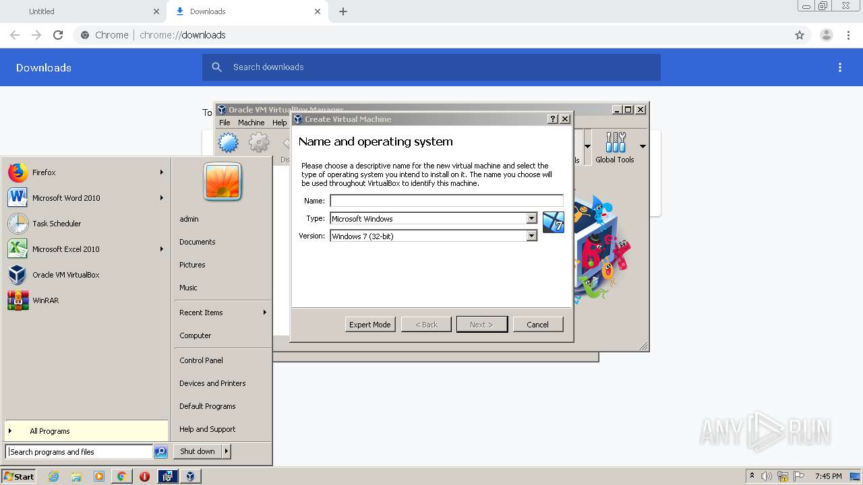Image resolution: width=863 pixels, height=485 pixels.
Task: Click the 7:45 PM clock in tray
Action: [828, 476]
